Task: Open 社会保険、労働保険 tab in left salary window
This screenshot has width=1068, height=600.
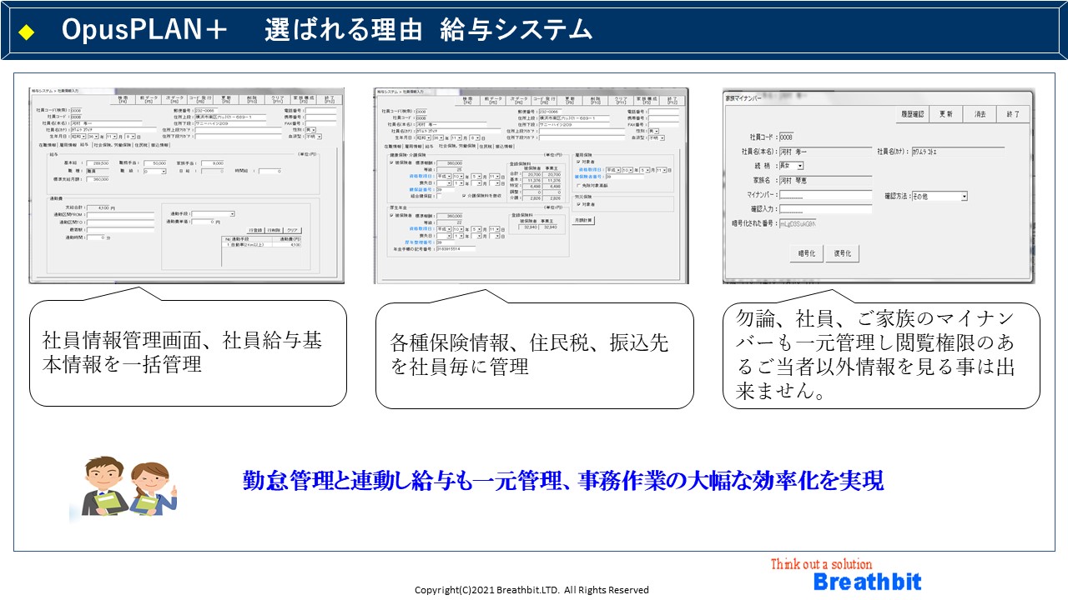Action: [113, 145]
